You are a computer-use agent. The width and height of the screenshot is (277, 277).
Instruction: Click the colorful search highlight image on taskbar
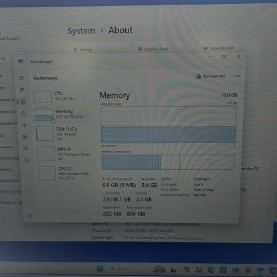pyautogui.click(x=159, y=269)
